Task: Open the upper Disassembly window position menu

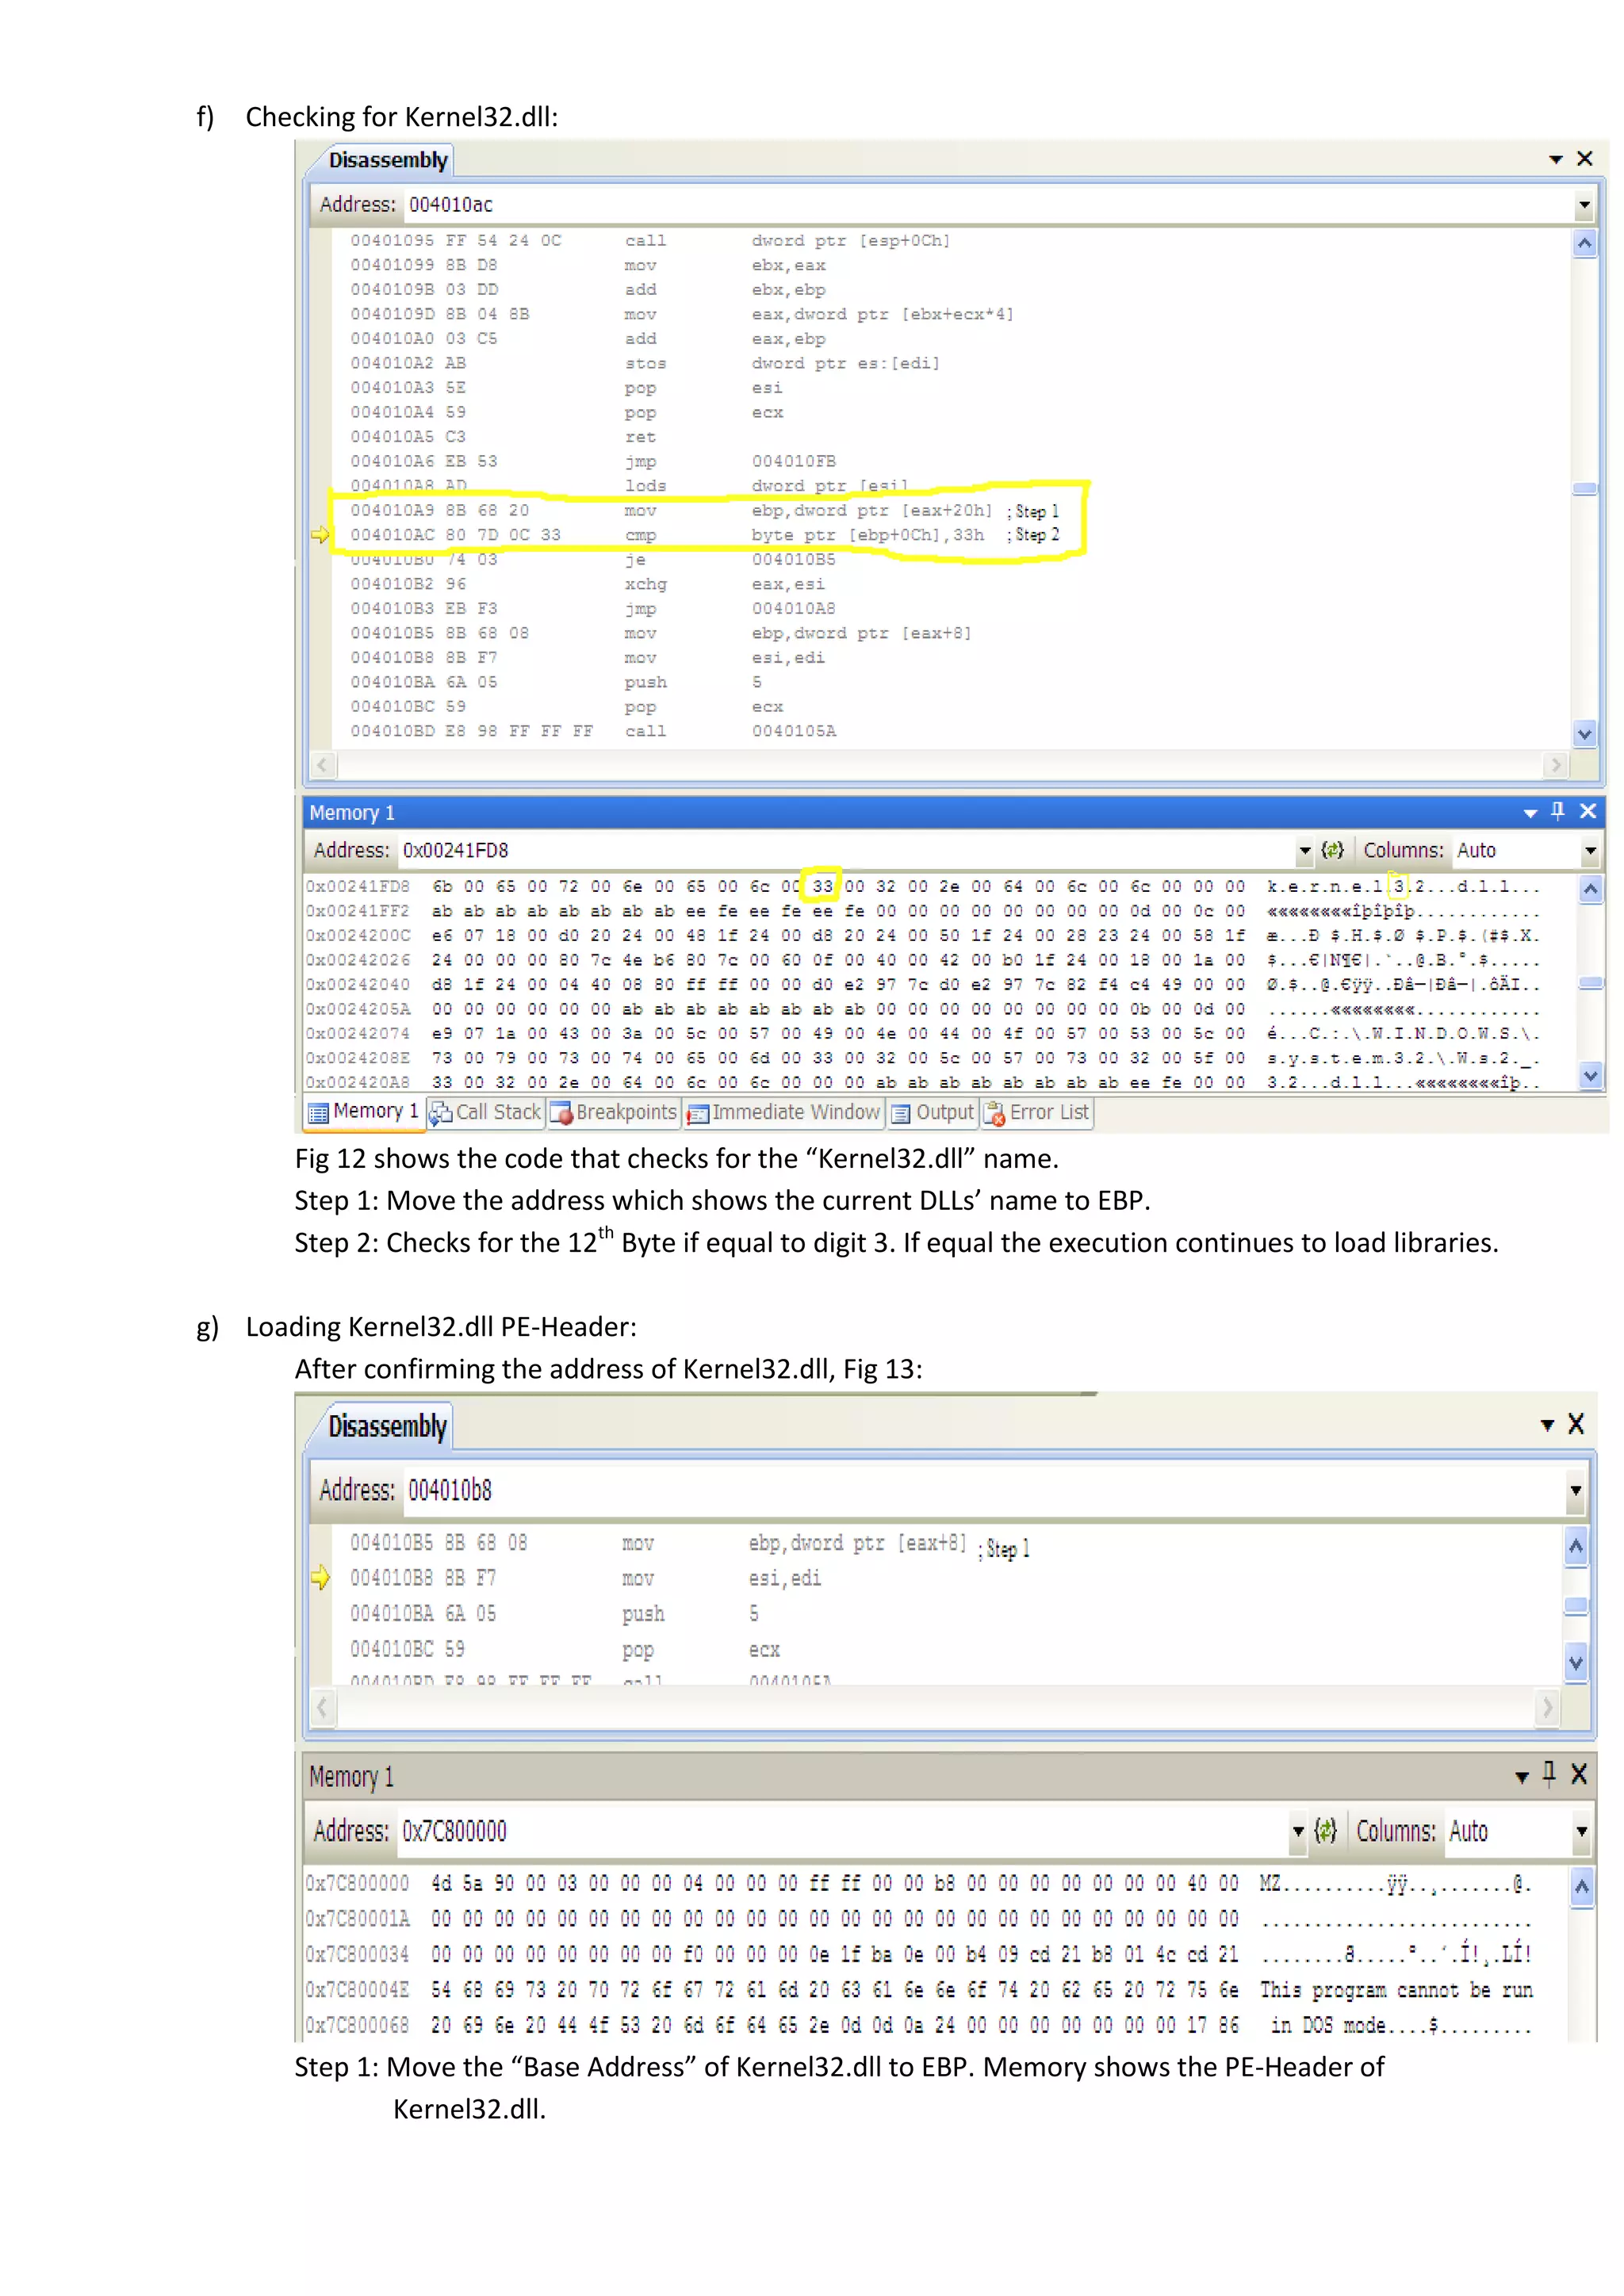Action: pos(1555,160)
